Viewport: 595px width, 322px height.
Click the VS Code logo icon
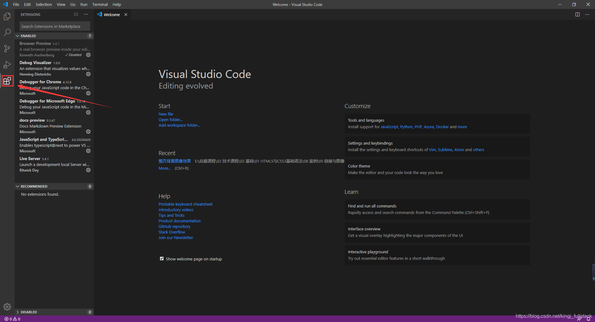click(5, 4)
